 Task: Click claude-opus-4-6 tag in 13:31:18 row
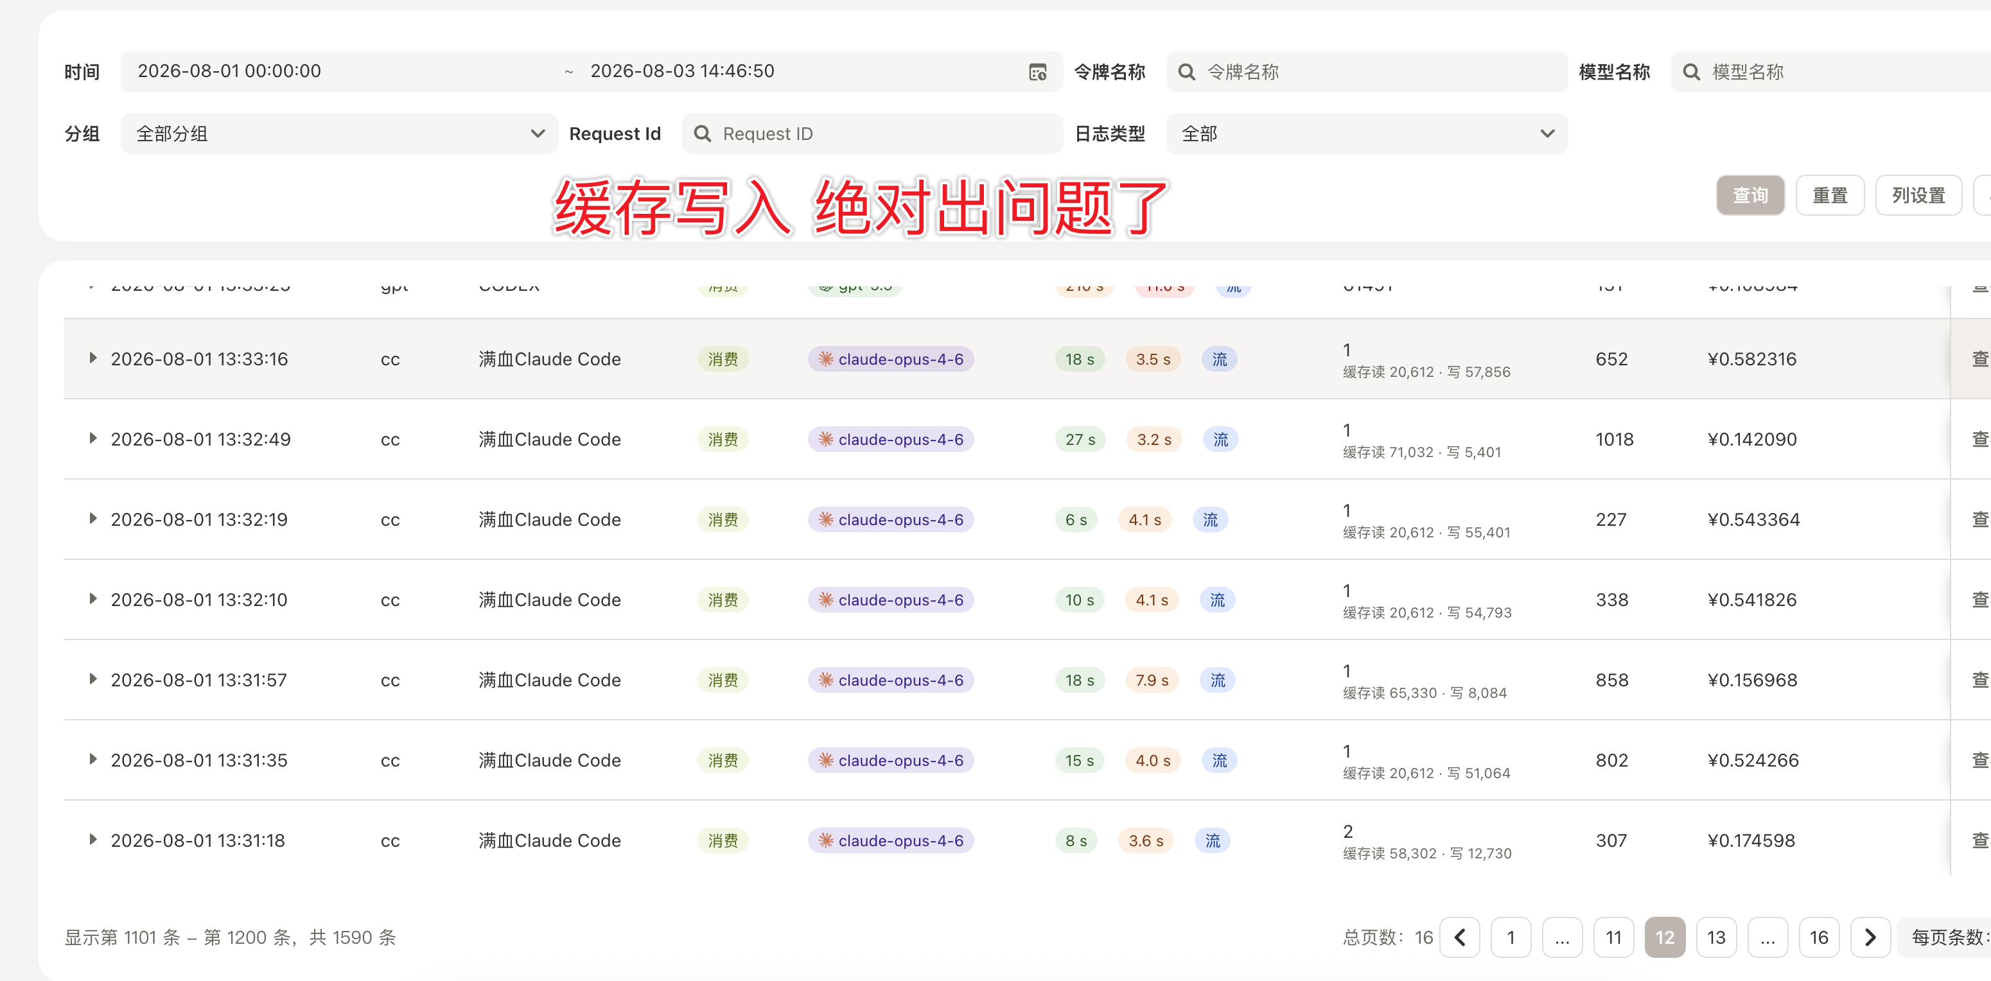coord(891,841)
